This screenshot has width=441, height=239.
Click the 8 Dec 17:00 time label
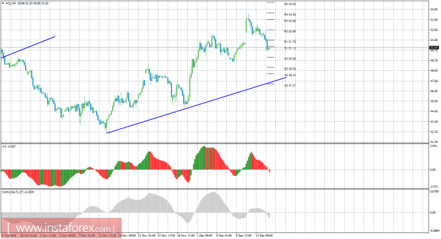(243, 236)
